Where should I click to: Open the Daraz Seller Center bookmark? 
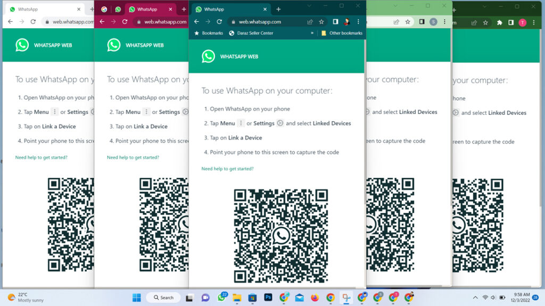[251, 33]
